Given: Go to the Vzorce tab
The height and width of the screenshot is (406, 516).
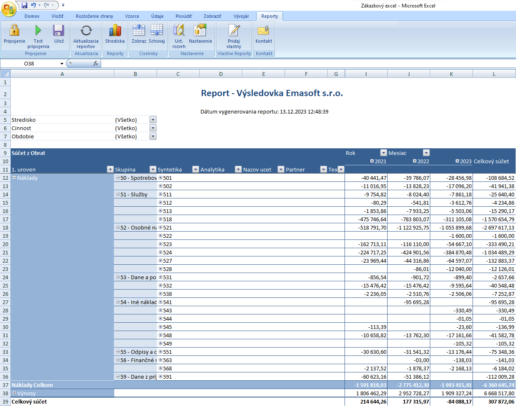Looking at the screenshot, I should point(132,16).
